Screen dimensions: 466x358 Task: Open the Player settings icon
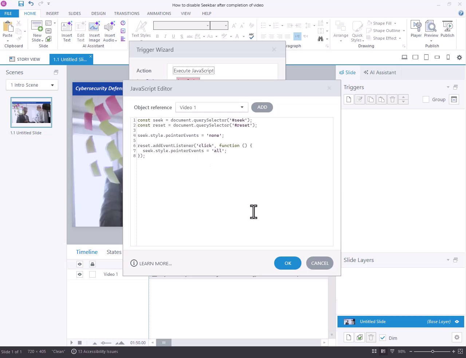(x=416, y=29)
